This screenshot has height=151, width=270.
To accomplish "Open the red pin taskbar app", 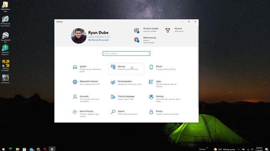I will pyautogui.click(x=45, y=149).
